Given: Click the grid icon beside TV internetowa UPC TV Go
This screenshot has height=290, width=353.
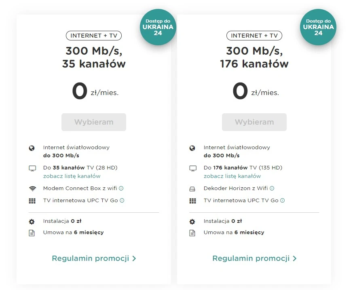Looking at the screenshot, I should click(x=32, y=200).
